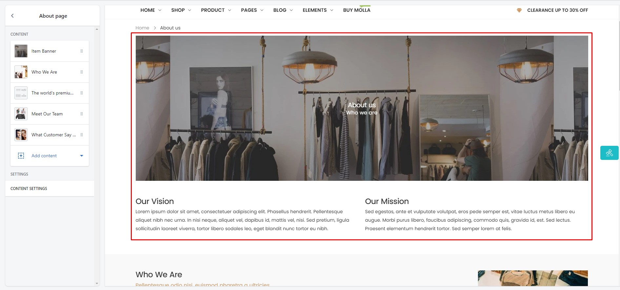The height and width of the screenshot is (290, 620).
Task: Click the sidebar scrollbar down arrow
Action: click(x=97, y=283)
